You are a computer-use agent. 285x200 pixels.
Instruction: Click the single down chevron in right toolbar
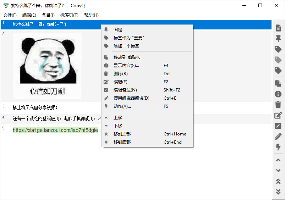pos(278,171)
